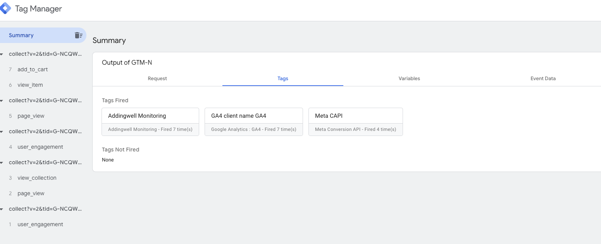
Task: Select the add_to_cart event
Action: tap(33, 69)
